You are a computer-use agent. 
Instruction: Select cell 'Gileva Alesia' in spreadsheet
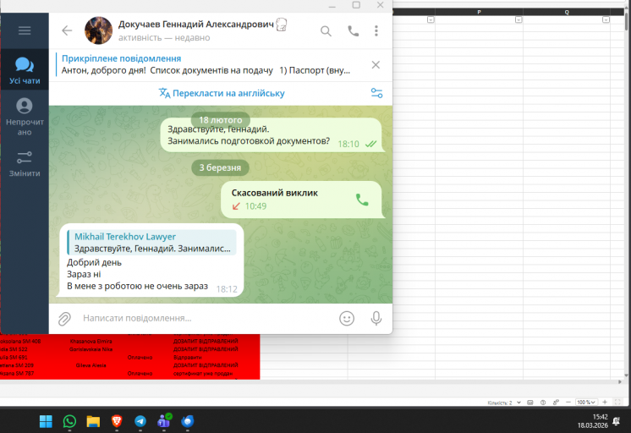coord(91,365)
